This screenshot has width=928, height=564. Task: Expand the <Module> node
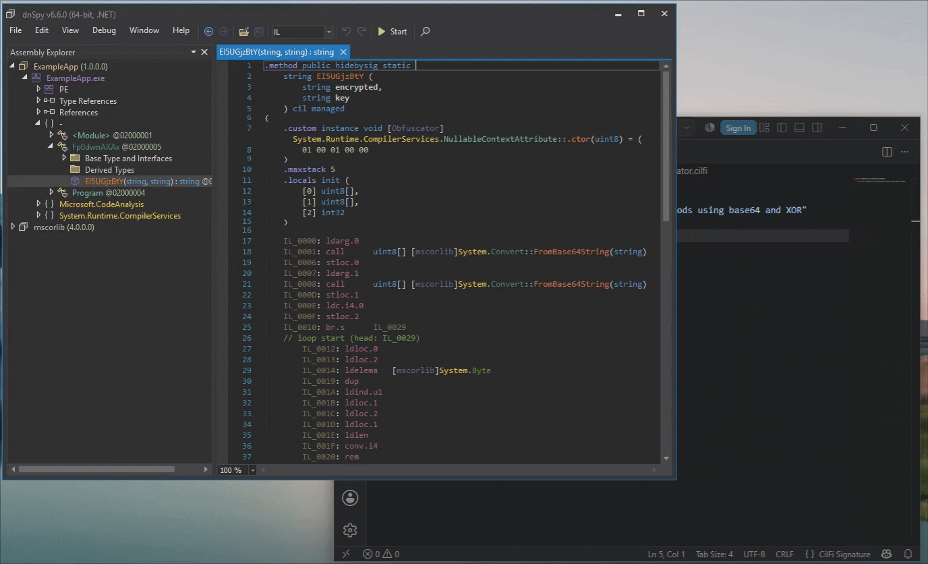click(51, 135)
